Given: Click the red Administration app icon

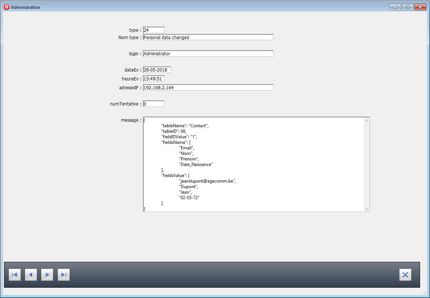Looking at the screenshot, I should [x=6, y=7].
